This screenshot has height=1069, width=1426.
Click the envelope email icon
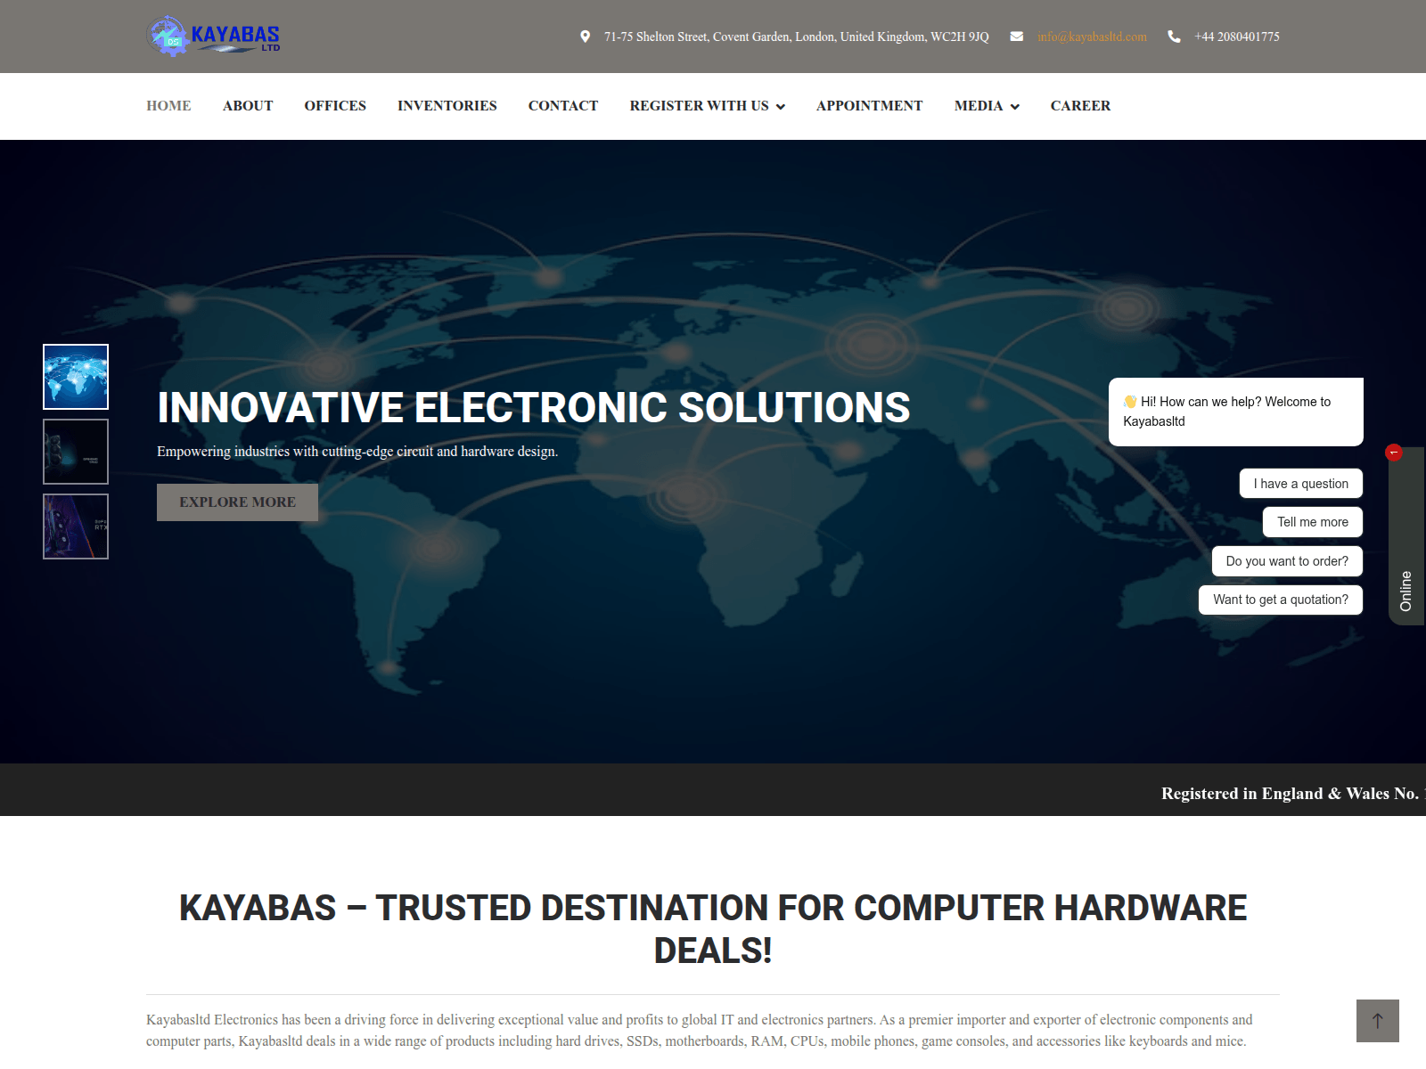tap(1016, 37)
